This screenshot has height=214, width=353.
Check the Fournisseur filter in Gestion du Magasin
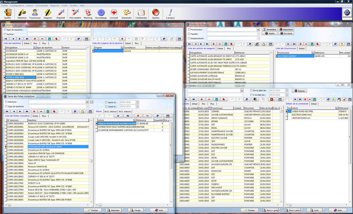pyautogui.click(x=189, y=30)
